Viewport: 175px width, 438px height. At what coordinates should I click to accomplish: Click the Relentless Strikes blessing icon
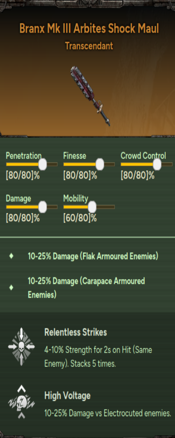pos(21,346)
